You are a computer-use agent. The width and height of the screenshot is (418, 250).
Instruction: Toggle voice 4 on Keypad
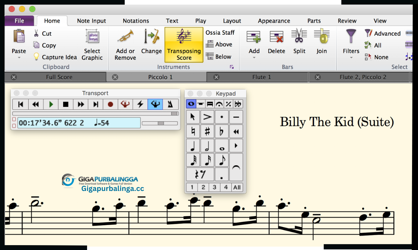point(226,187)
